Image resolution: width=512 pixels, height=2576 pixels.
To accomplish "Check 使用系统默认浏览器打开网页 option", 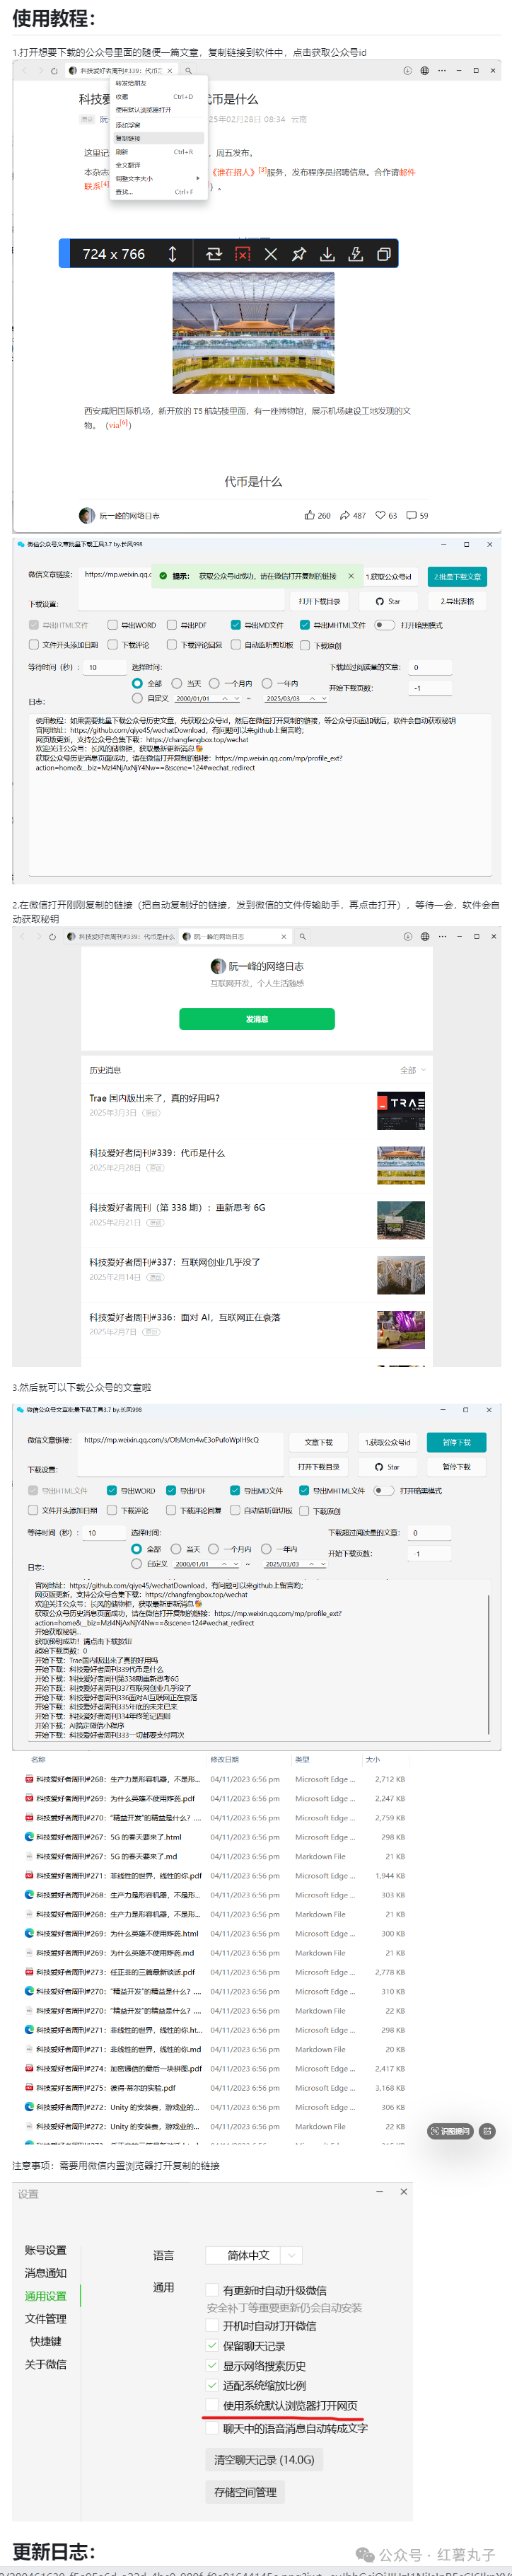I will [x=212, y=2405].
